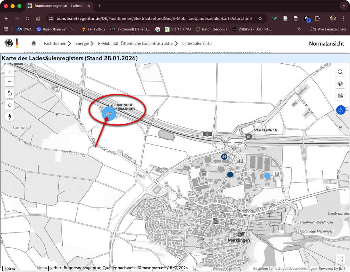Bookmark this page with the star

260,18
